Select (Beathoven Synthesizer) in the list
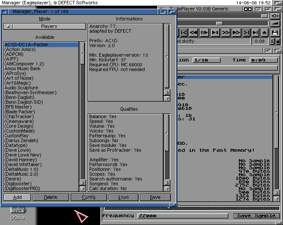283x225 pixels. pos(41,92)
